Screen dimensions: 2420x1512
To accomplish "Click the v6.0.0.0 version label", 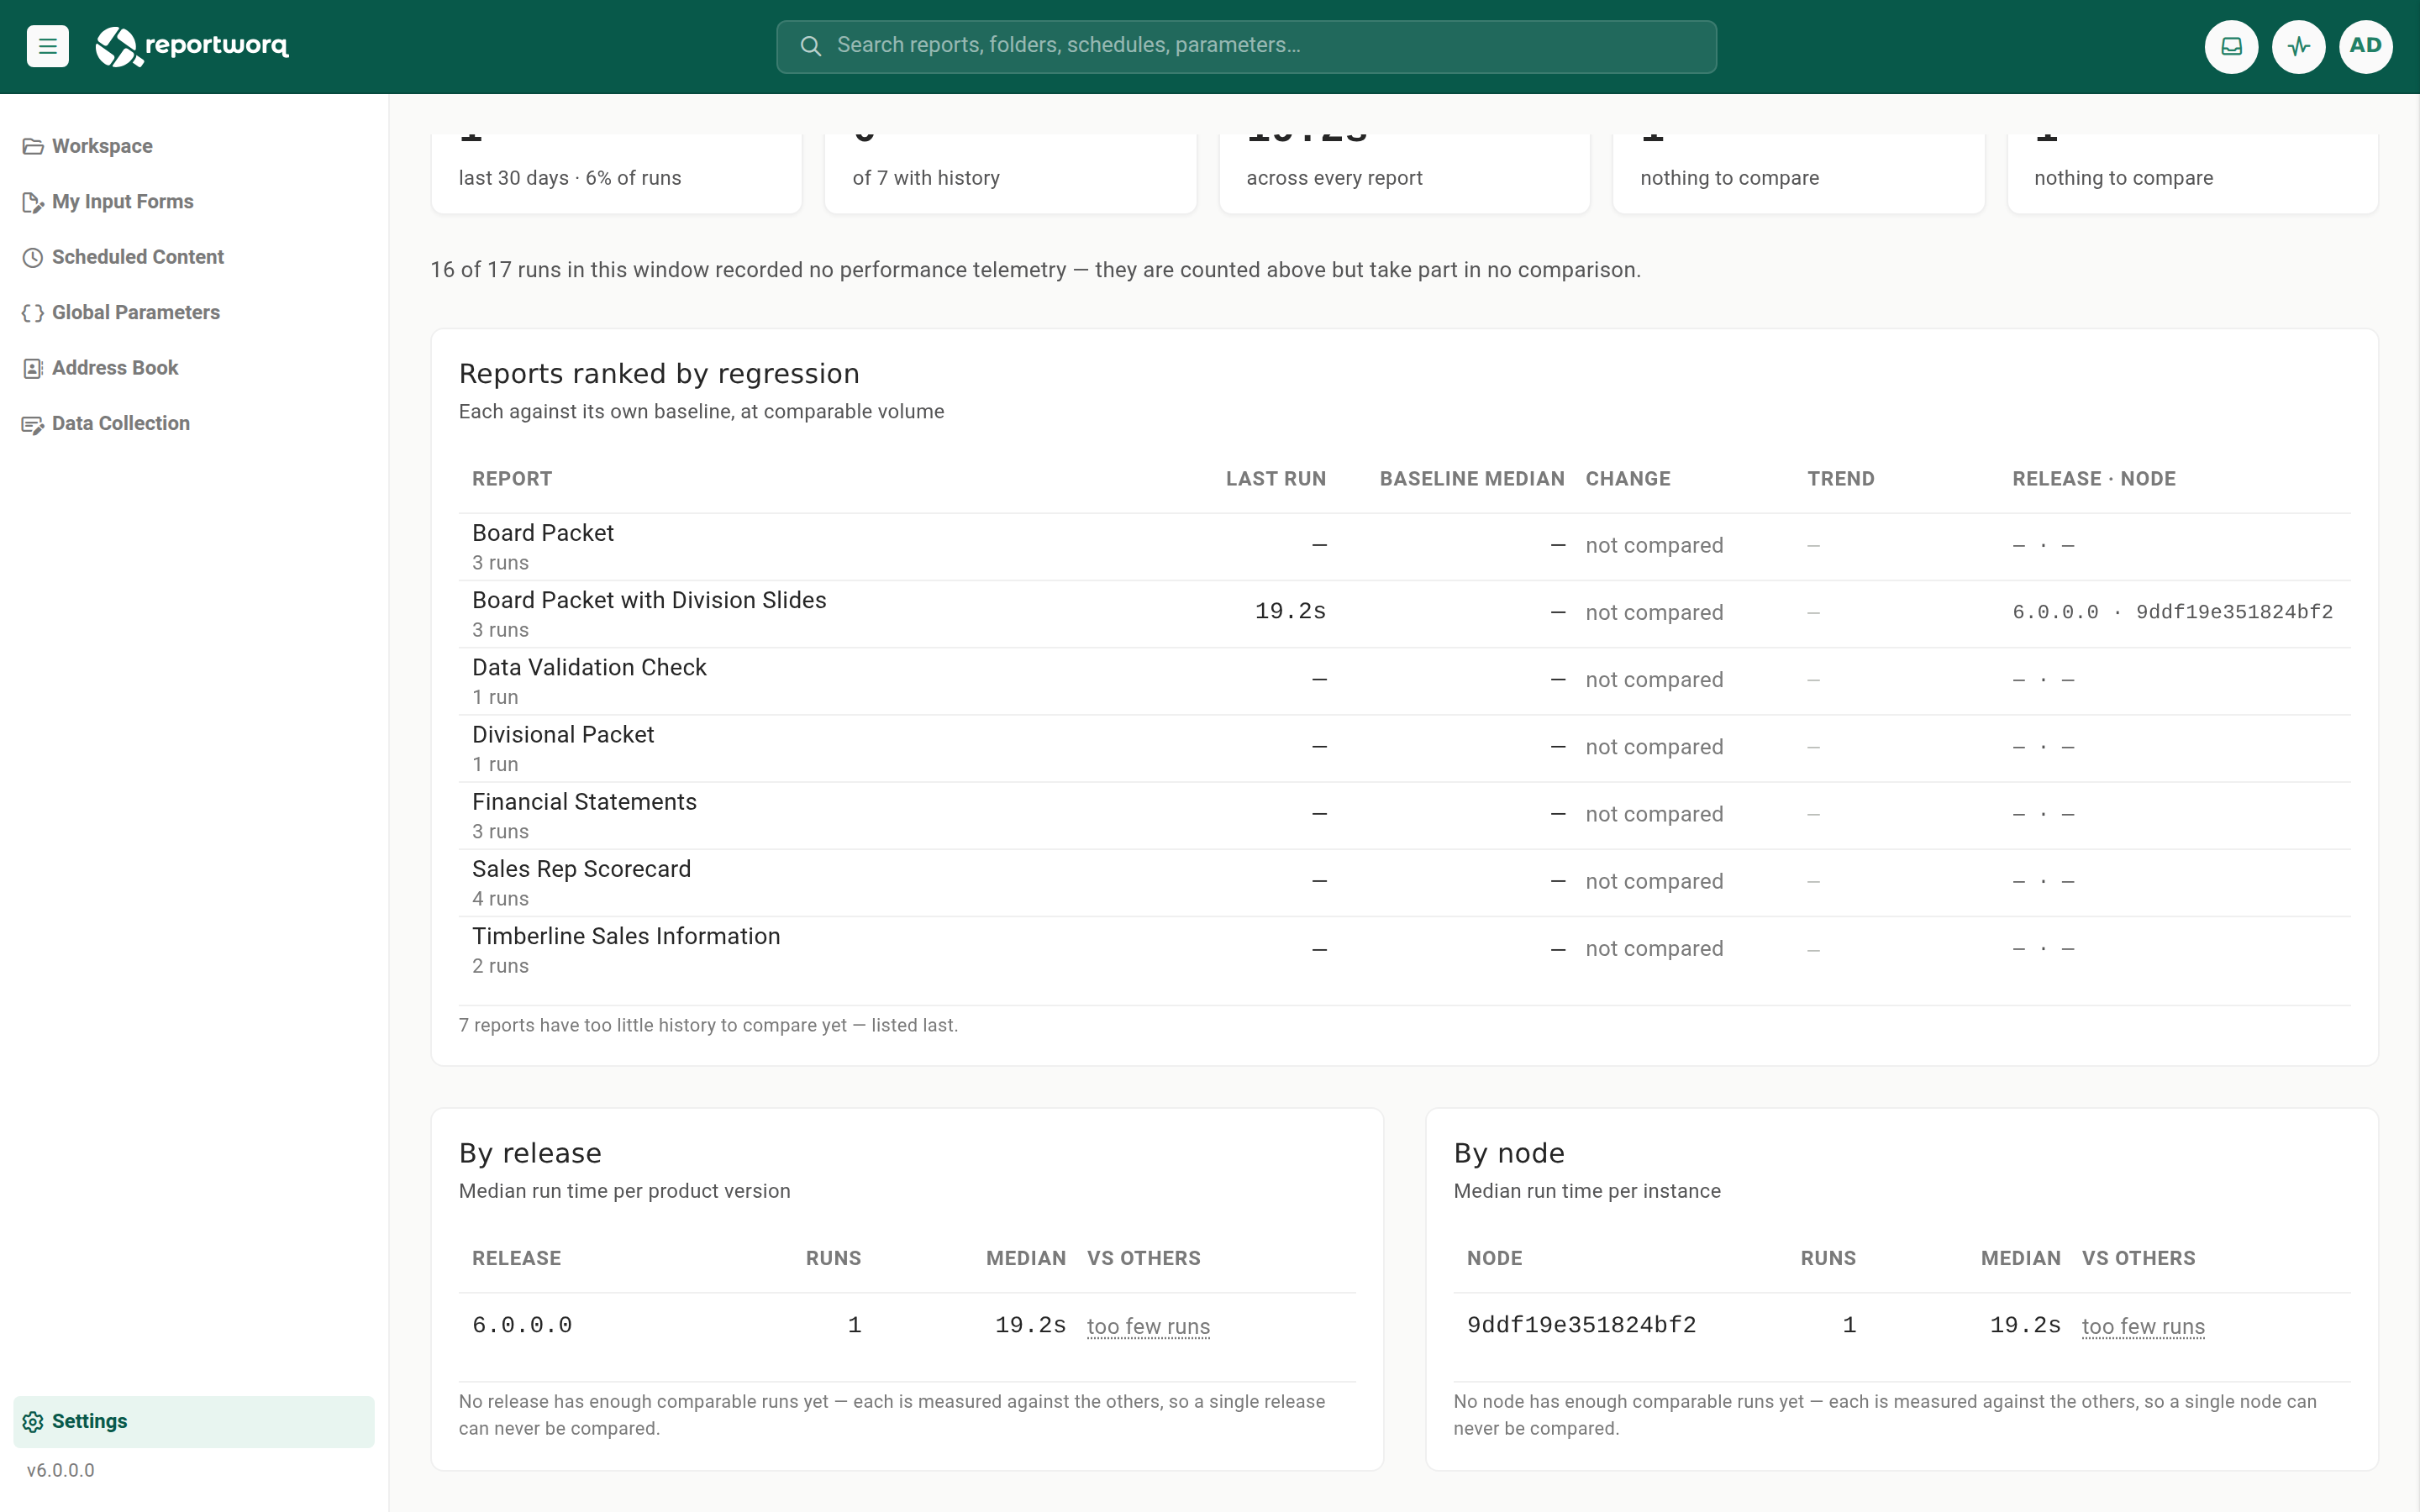I will point(60,1471).
